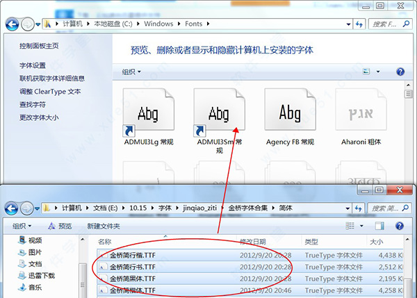Open address history dropdown in Fonts window
Image resolution: width=417 pixels, height=298 pixels.
tap(348, 24)
